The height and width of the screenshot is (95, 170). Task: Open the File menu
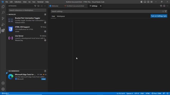[x=7, y=2]
